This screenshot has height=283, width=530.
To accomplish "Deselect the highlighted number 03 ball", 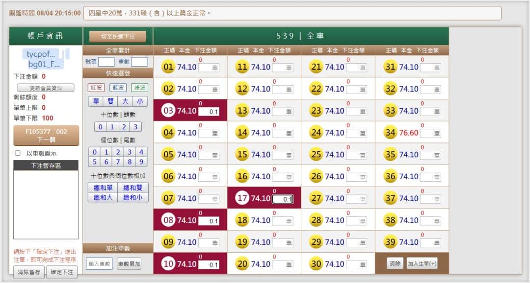I will click(x=168, y=110).
